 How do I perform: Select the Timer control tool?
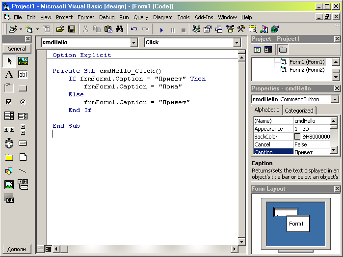pos(9,143)
